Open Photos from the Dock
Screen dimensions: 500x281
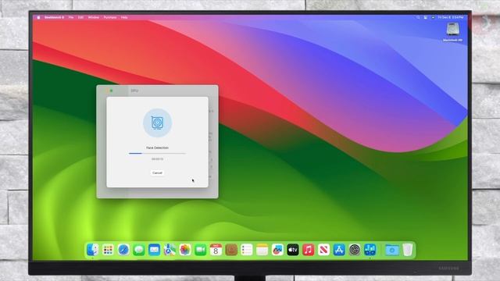click(x=185, y=250)
